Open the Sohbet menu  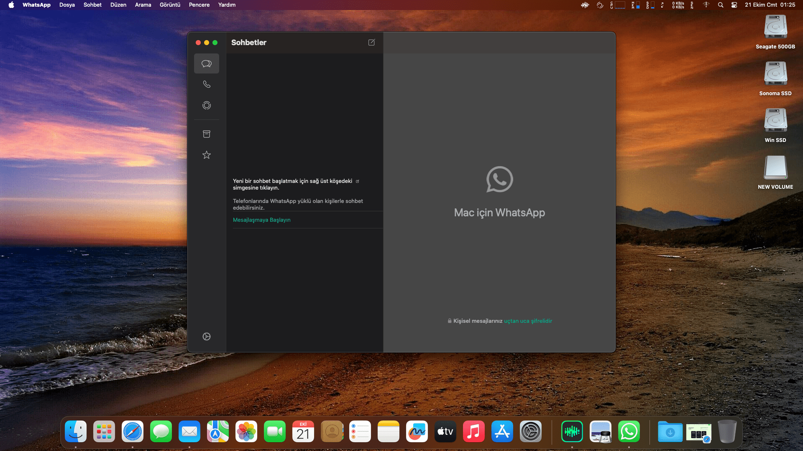(92, 5)
